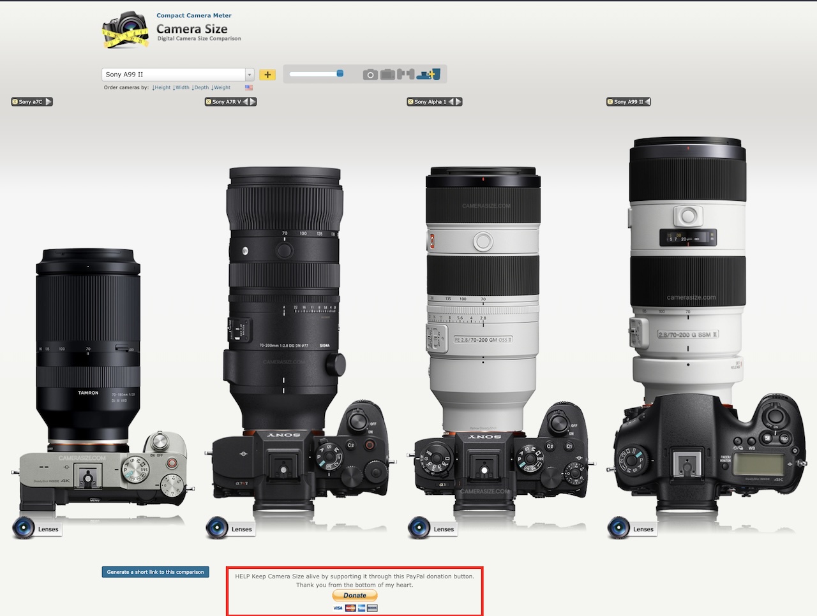The image size is (817, 616).
Task: Generate a short link to this comparison
Action: point(156,572)
